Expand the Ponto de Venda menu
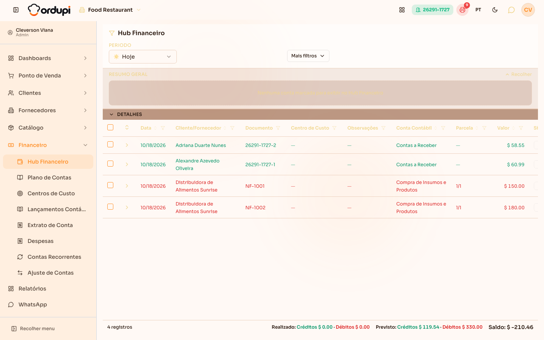 [x=48, y=76]
